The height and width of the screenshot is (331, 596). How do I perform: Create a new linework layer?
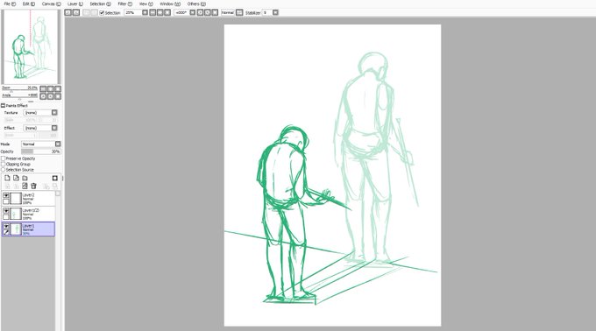pos(17,178)
